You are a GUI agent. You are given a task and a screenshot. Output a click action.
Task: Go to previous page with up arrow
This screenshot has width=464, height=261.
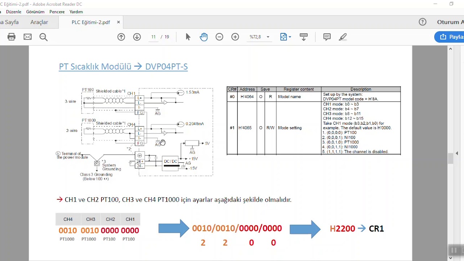pos(121,37)
